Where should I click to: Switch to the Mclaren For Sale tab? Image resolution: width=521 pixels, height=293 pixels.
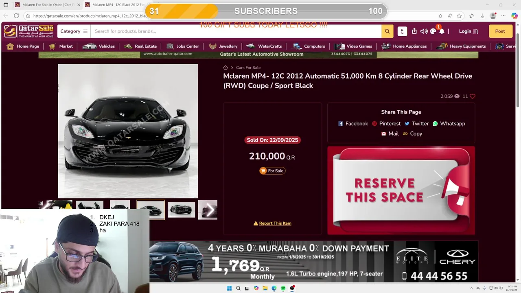click(x=48, y=5)
